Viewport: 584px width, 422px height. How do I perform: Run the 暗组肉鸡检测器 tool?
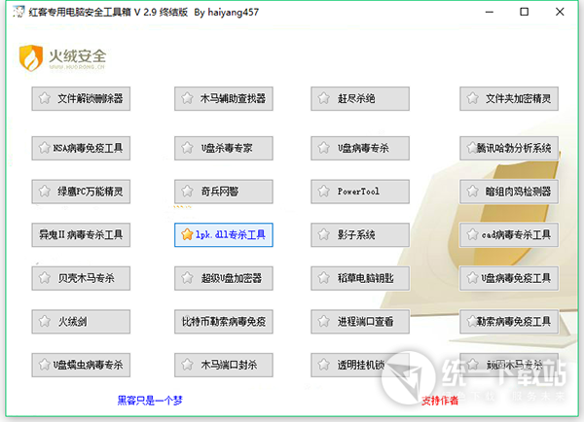(509, 191)
